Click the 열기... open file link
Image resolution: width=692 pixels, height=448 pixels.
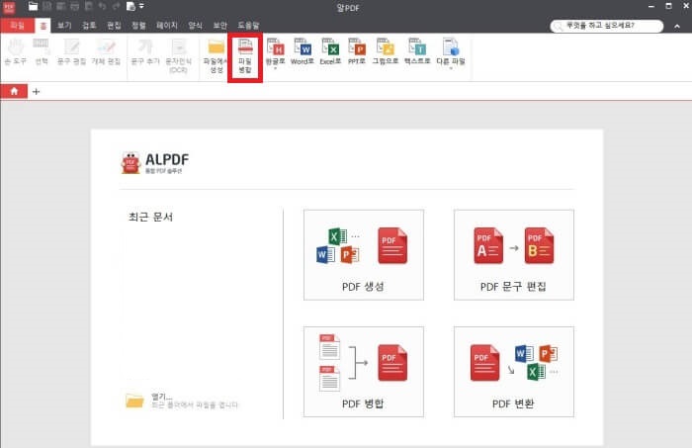pyautogui.click(x=162, y=397)
